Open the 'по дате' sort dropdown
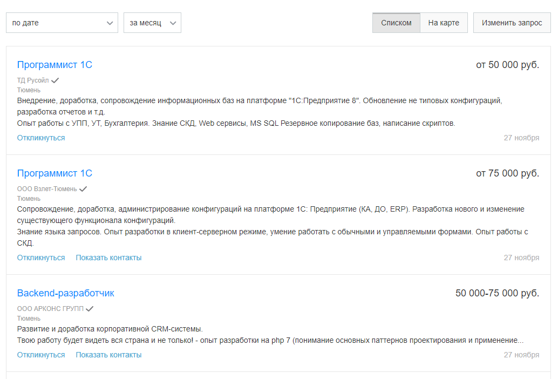This screenshot has width=558, height=379. (62, 23)
